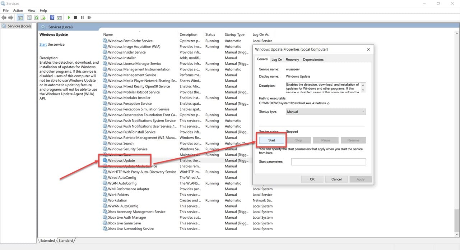The height and width of the screenshot is (250, 460).
Task: Open Help via the blue question-mark icon
Action: (x=52, y=17)
